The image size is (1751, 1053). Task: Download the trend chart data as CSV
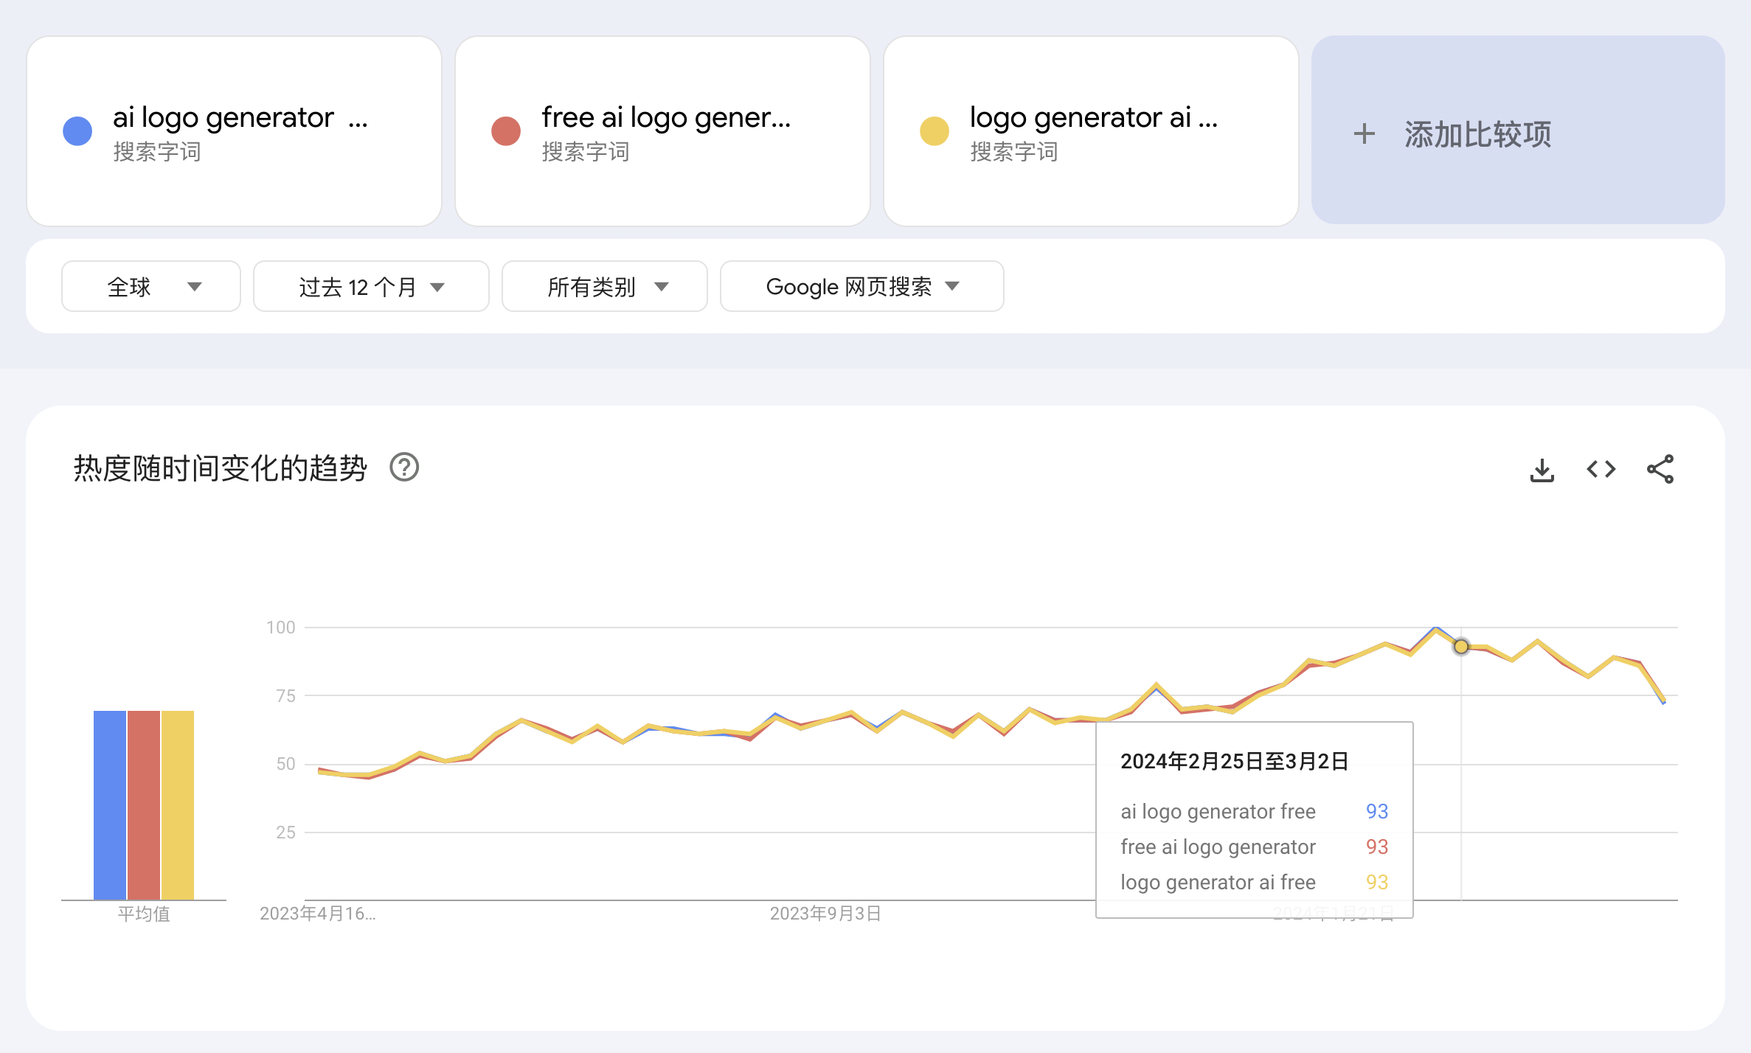(x=1542, y=470)
